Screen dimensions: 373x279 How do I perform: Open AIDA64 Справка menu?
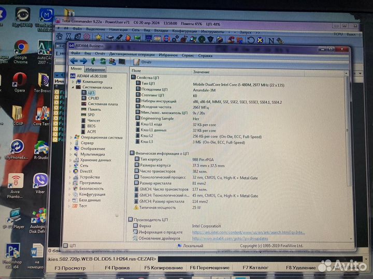[x=205, y=56]
